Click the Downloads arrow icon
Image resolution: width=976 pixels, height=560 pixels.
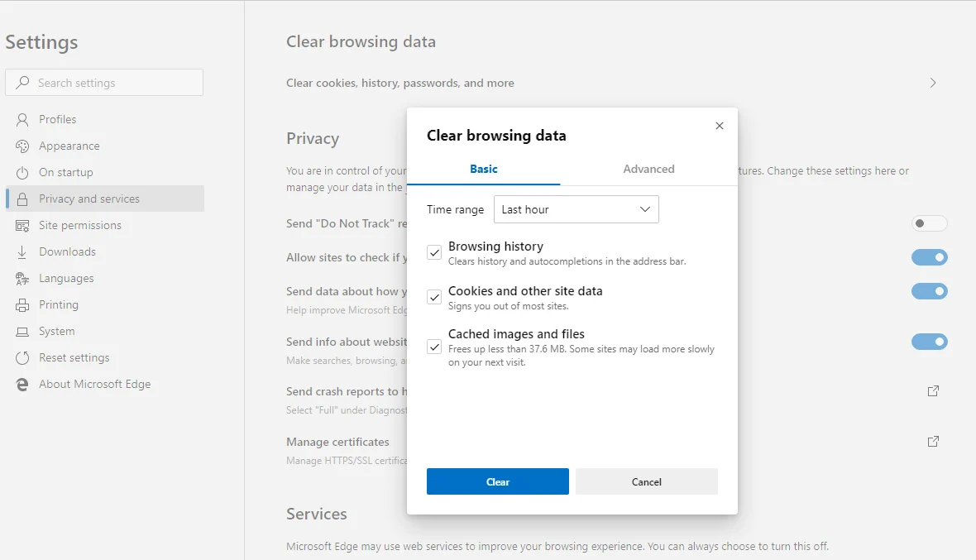click(x=22, y=252)
